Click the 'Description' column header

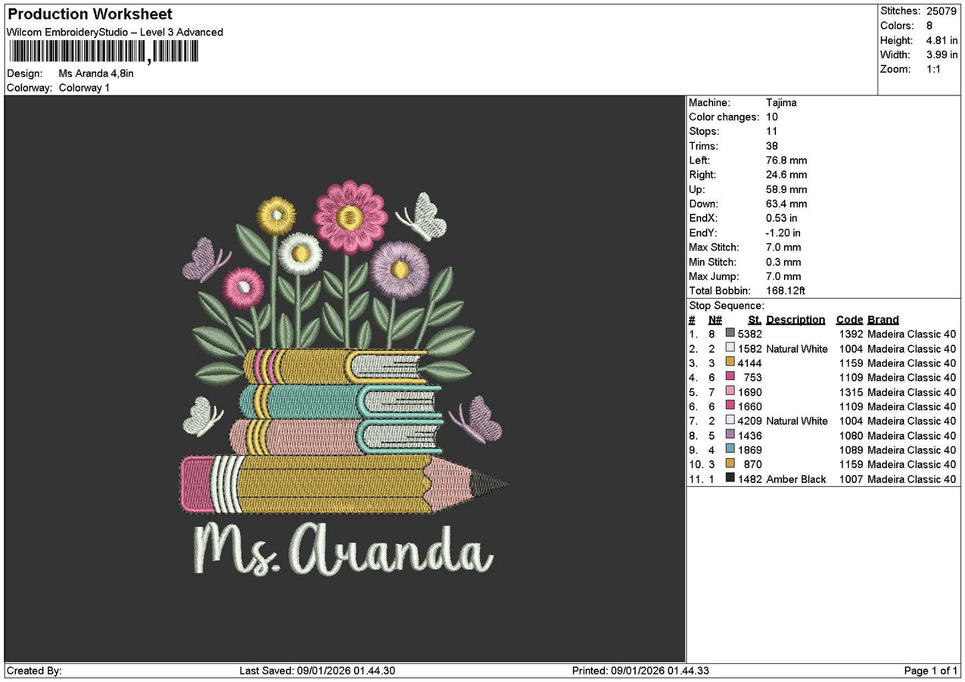click(795, 320)
